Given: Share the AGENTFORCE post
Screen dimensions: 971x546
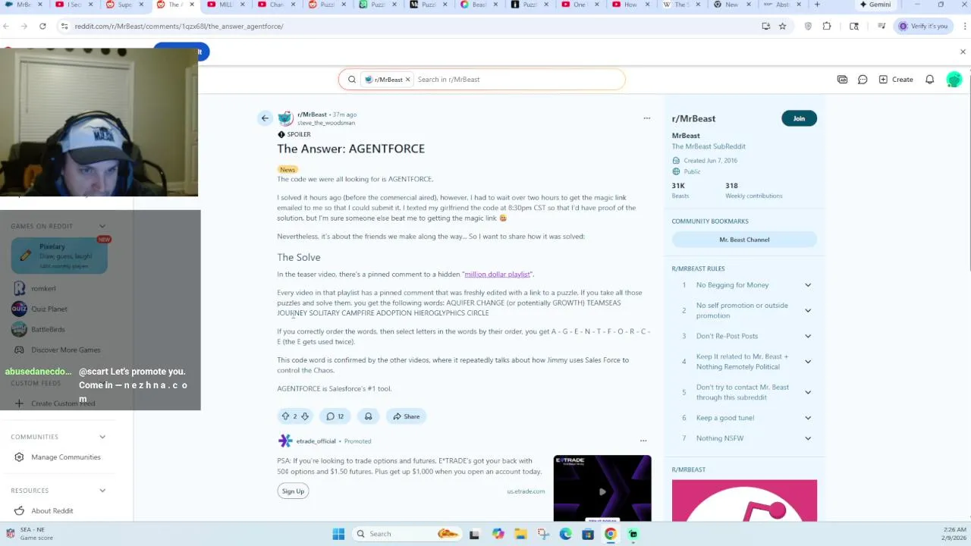Looking at the screenshot, I should (406, 416).
